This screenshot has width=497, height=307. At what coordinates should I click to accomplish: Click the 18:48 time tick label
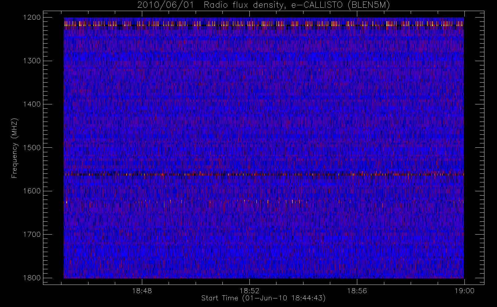pyautogui.click(x=142, y=291)
